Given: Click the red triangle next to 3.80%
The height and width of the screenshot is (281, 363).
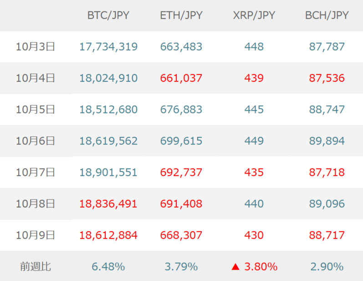Looking at the screenshot, I should 235,267.
